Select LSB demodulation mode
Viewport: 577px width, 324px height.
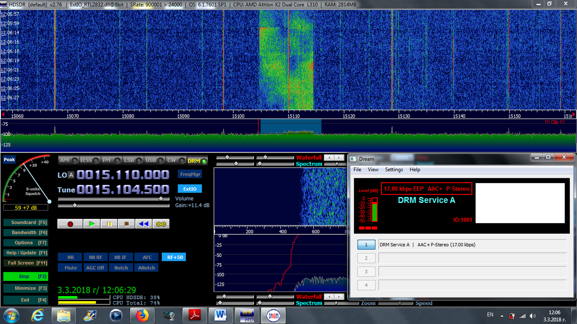pyautogui.click(x=133, y=160)
